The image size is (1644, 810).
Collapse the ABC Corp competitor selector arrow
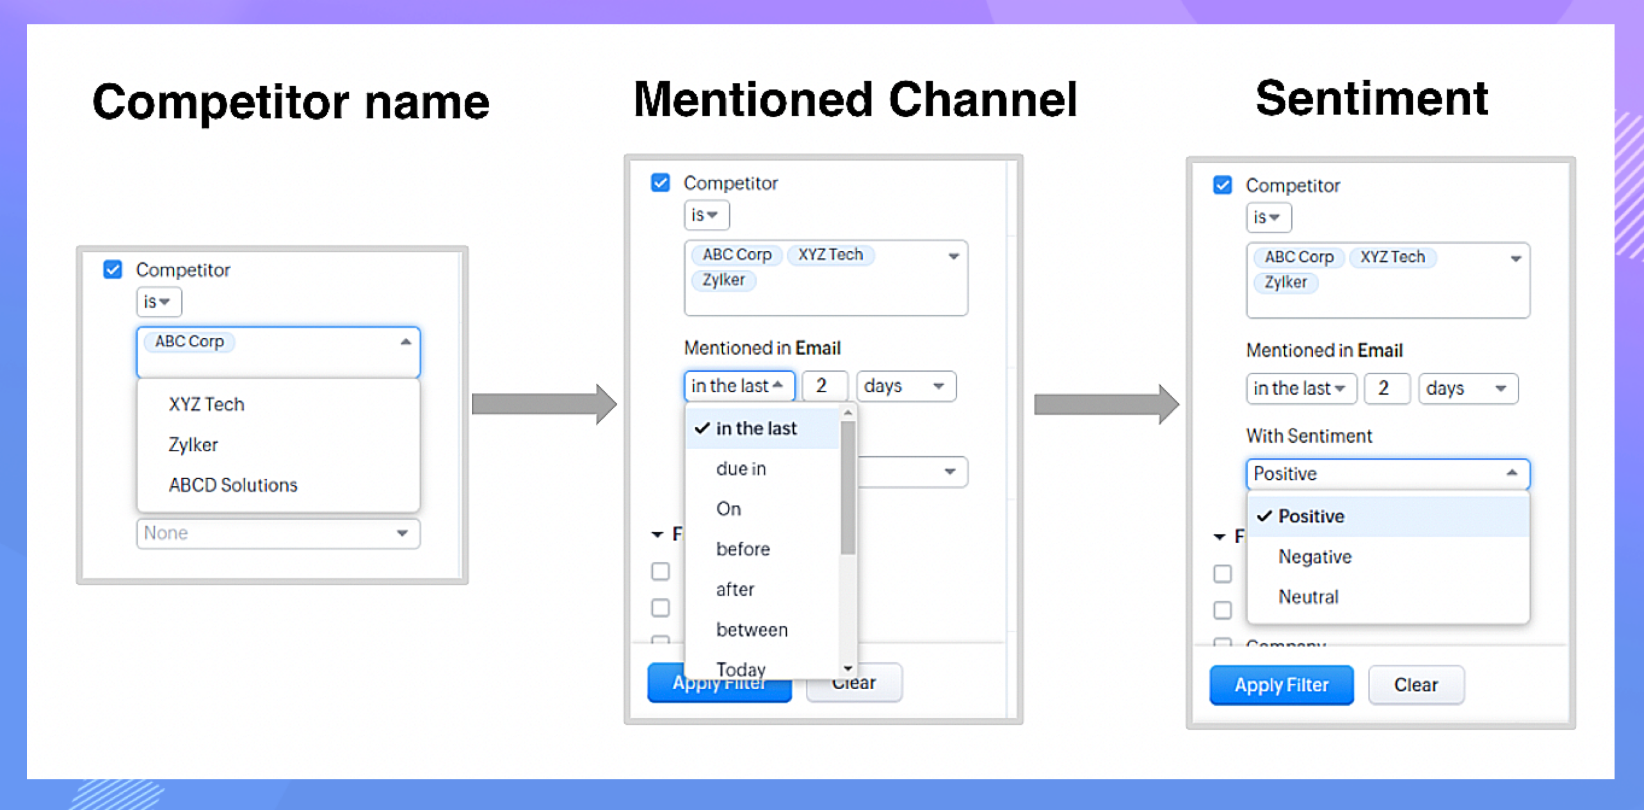(405, 342)
